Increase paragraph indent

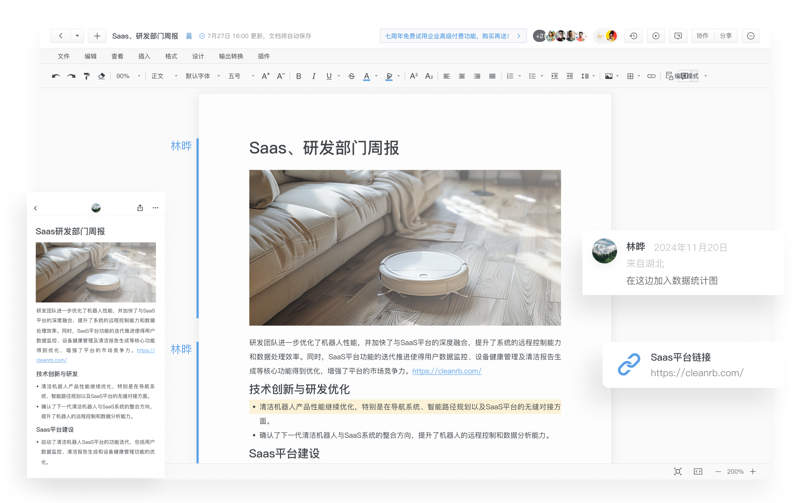[x=555, y=76]
